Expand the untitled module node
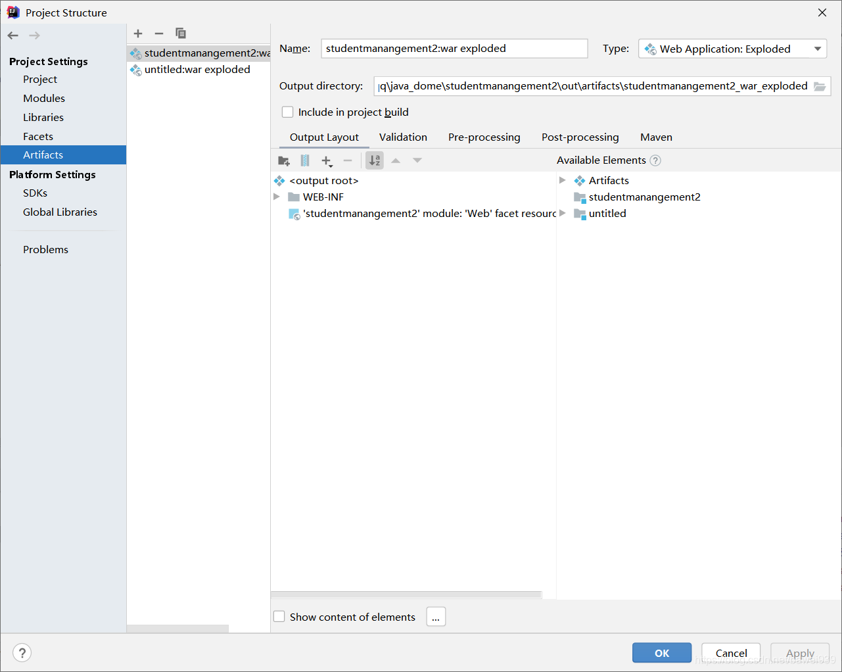The height and width of the screenshot is (672, 842). click(x=563, y=213)
